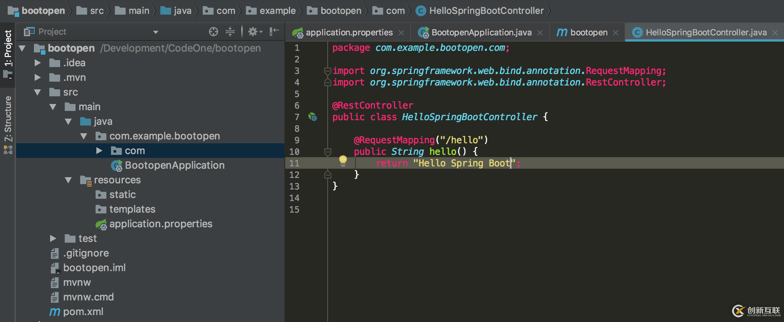The width and height of the screenshot is (784, 322).
Task: Collapse the java folder arrow
Action: [x=68, y=121]
